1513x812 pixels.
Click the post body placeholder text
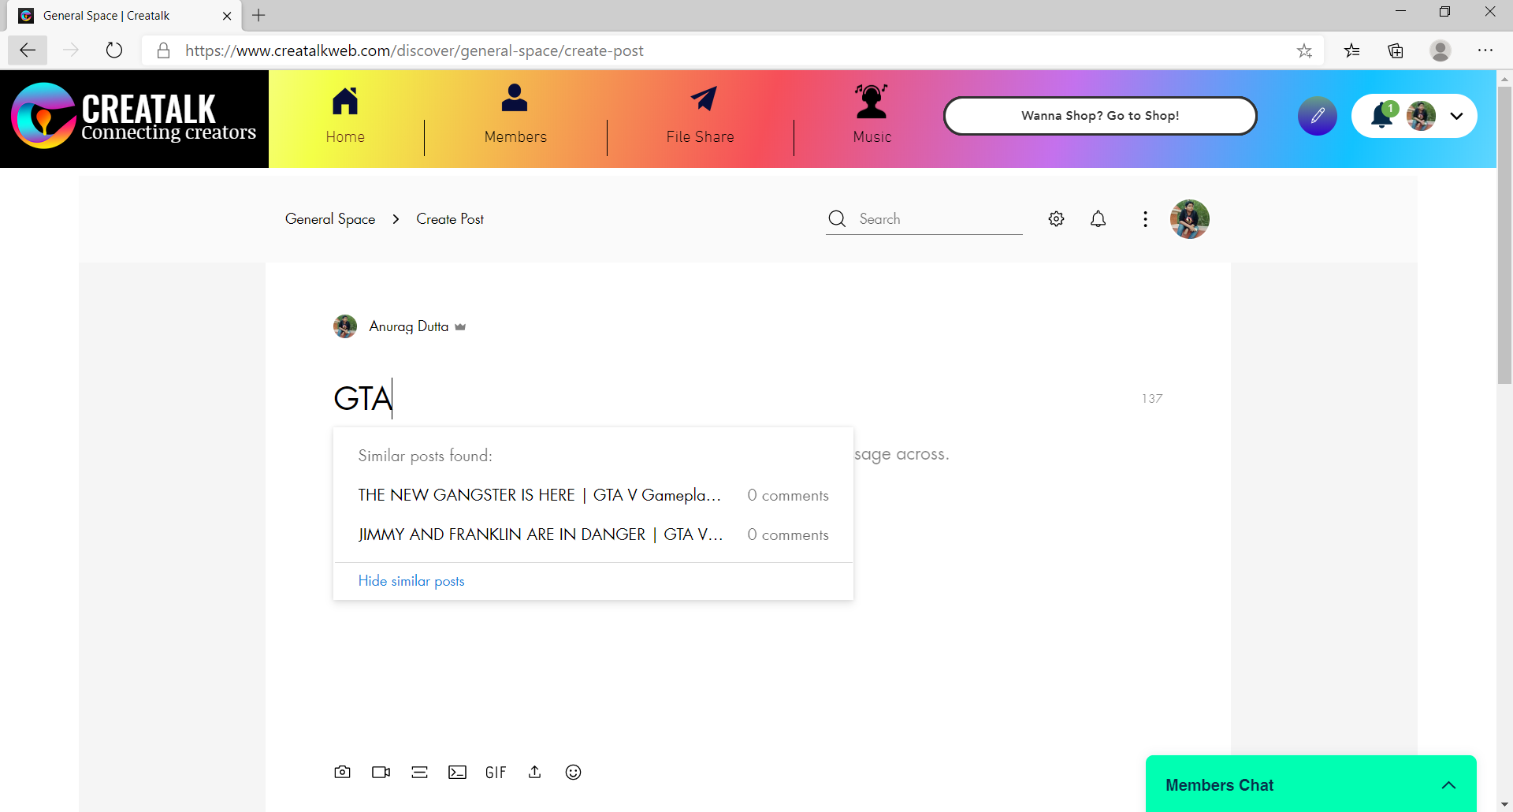tap(901, 454)
